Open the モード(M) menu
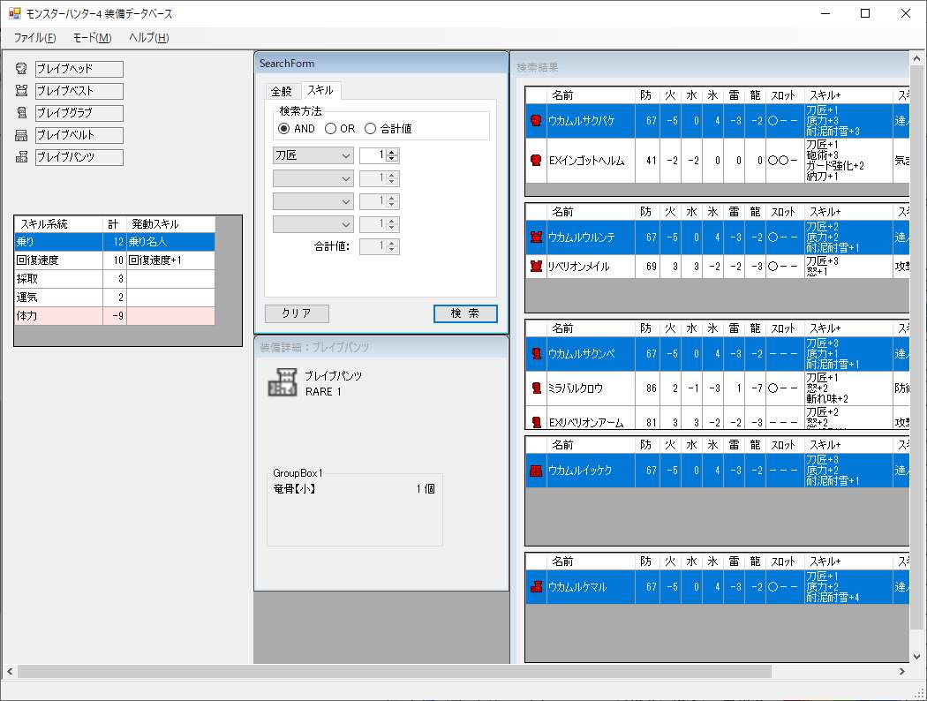This screenshot has height=701, width=927. (92, 38)
